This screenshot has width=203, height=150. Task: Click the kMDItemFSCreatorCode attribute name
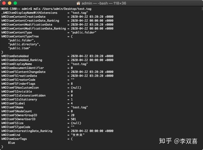pyautogui.click(x=18, y=80)
